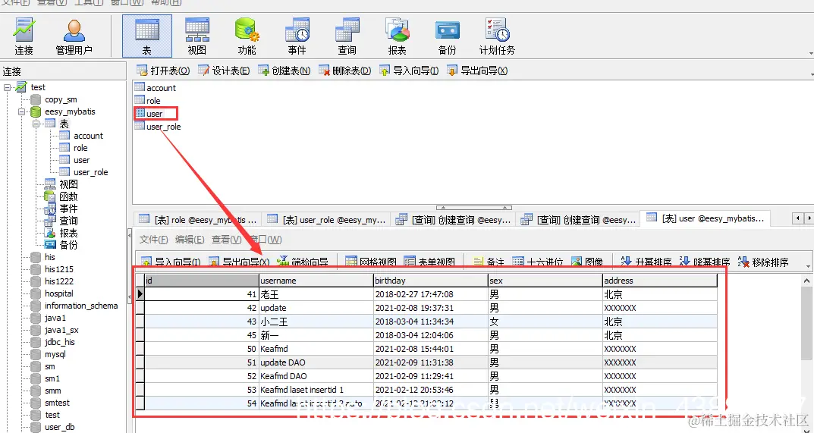Screen dimensions: 814x433
Task: Select row selector for id 45
Action: 140,335
